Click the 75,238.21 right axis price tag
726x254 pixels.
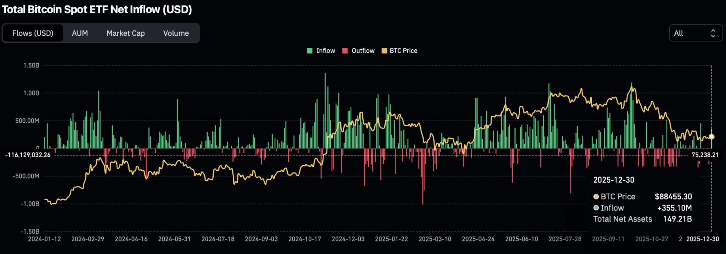click(x=704, y=155)
